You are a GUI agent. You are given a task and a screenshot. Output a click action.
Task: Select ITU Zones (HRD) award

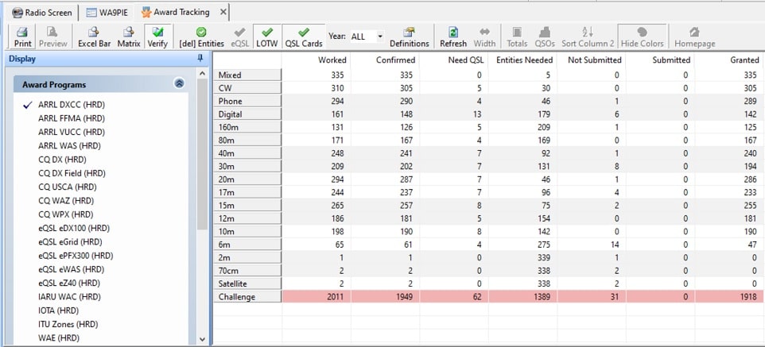pos(68,324)
